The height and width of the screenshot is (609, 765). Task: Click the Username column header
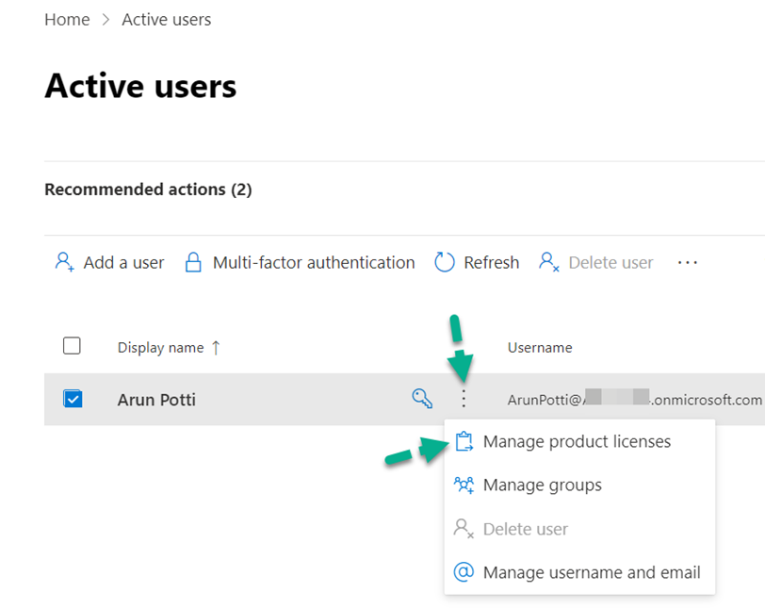[x=539, y=347]
